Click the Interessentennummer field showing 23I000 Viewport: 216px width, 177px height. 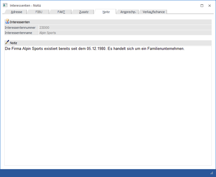pos(124,28)
